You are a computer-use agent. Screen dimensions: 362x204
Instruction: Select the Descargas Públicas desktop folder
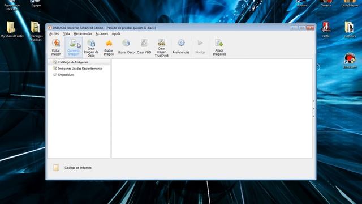(36, 32)
